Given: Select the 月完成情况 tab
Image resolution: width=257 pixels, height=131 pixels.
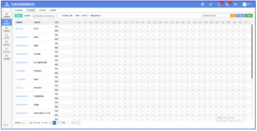Looking at the screenshot, I should [x=31, y=10].
